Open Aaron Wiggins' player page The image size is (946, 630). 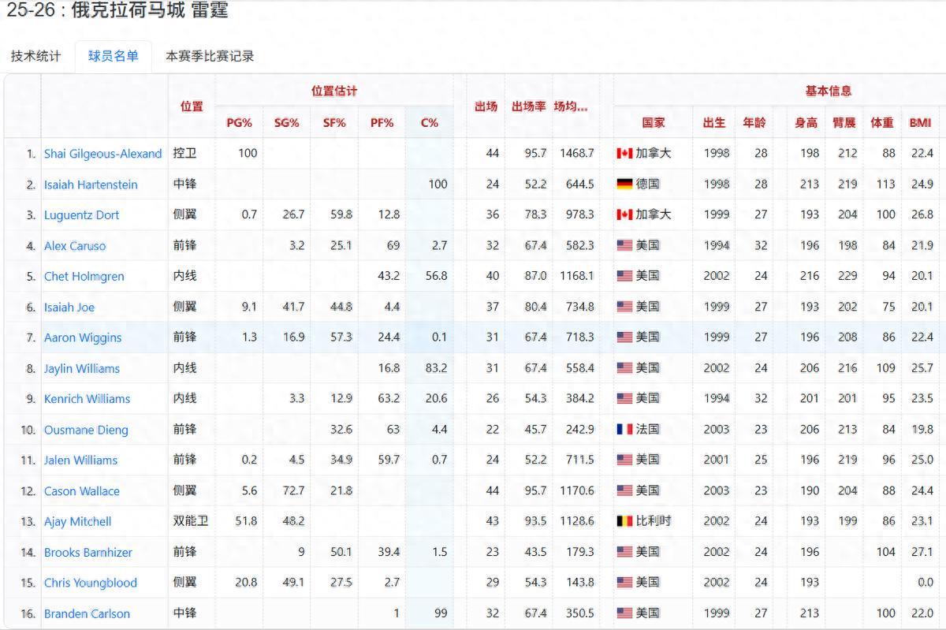[83, 337]
